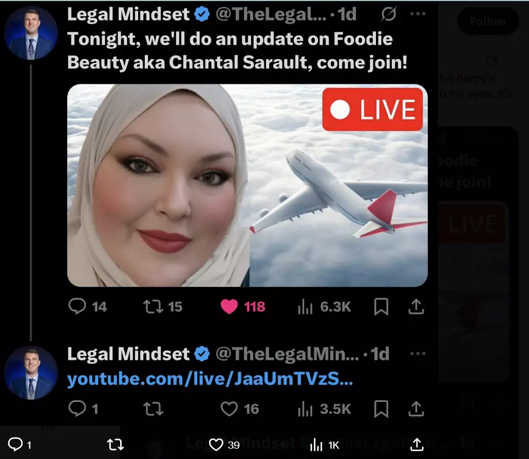Open the Grok slashed-circle icon on first post
Image resolution: width=529 pixels, height=459 pixels.
(x=389, y=14)
